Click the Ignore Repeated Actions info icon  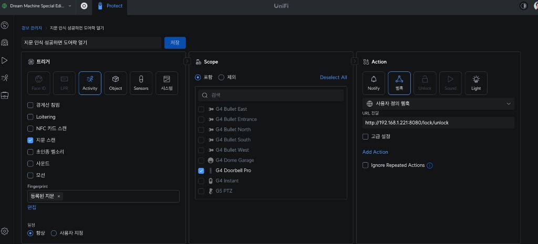point(430,165)
